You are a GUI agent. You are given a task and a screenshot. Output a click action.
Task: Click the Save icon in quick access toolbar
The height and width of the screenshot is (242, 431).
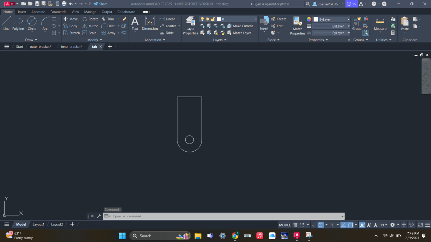point(37,4)
